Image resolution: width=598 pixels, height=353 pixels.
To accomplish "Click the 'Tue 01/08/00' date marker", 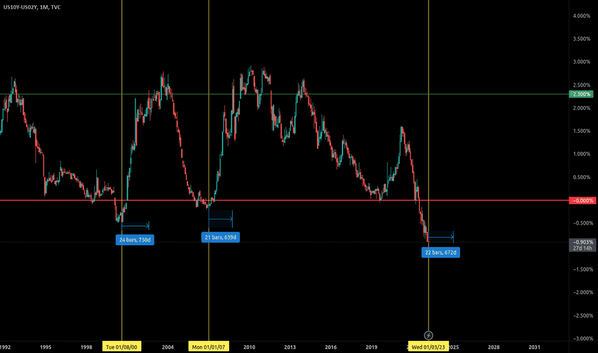I will pyautogui.click(x=122, y=347).
